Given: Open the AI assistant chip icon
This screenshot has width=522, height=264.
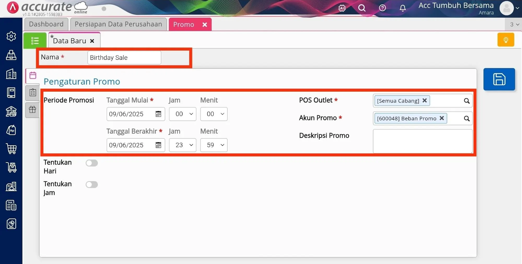Looking at the screenshot, I should [x=342, y=8].
